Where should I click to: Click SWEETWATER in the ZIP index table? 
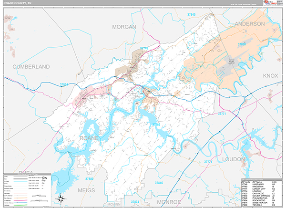coord(260,203)
